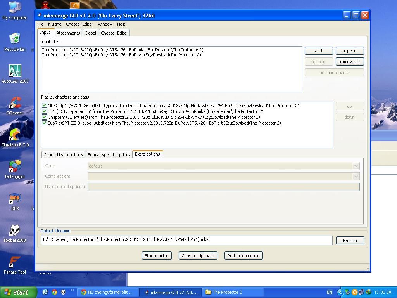Viewport: 397px width, 298px height.
Task: Switch to General track options tab
Action: (63, 155)
